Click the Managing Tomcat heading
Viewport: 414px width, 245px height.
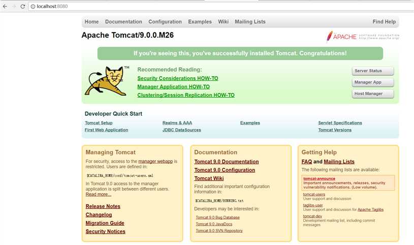click(x=111, y=152)
